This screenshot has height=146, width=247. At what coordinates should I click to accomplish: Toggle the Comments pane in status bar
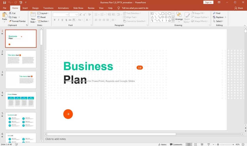(176, 144)
